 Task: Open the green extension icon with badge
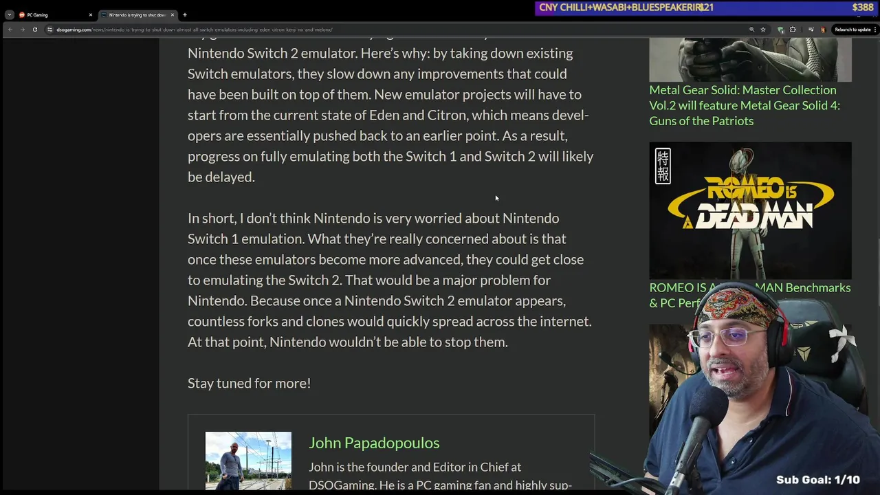coord(780,30)
